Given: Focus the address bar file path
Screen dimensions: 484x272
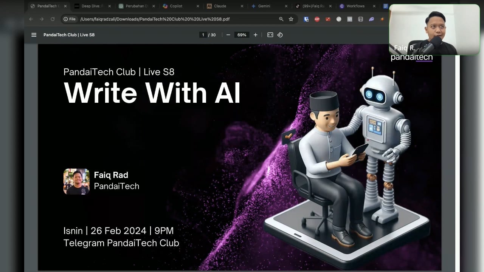Looking at the screenshot, I should point(155,19).
